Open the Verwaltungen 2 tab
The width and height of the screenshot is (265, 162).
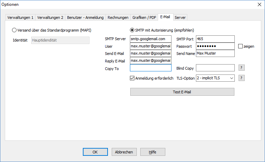tap(50, 18)
